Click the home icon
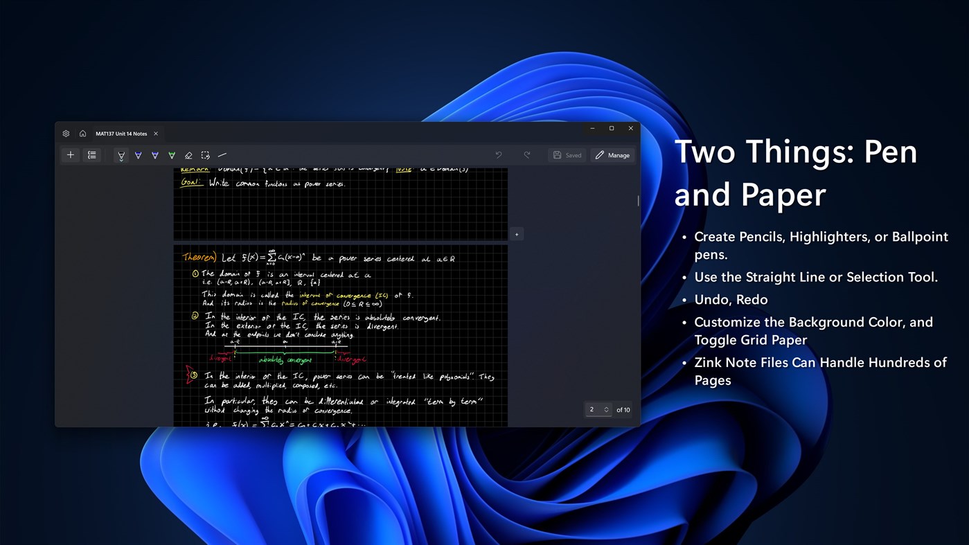The image size is (969, 545). click(83, 133)
